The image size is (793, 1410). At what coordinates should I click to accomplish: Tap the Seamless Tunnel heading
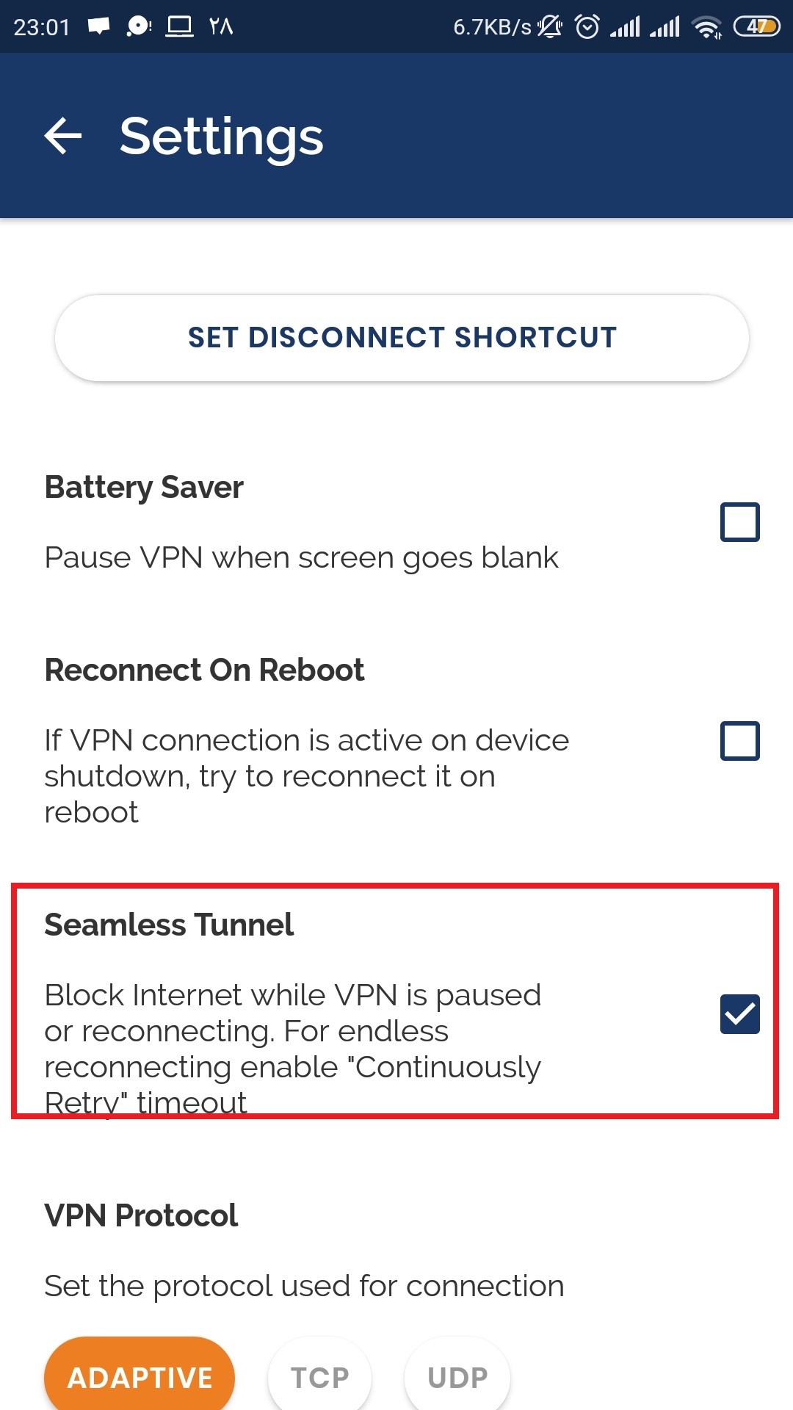click(169, 925)
